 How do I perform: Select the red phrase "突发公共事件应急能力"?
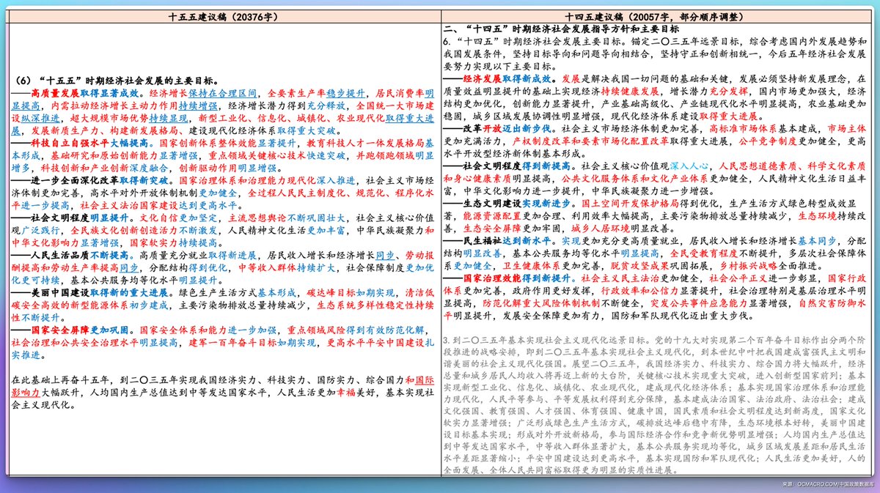(699, 303)
